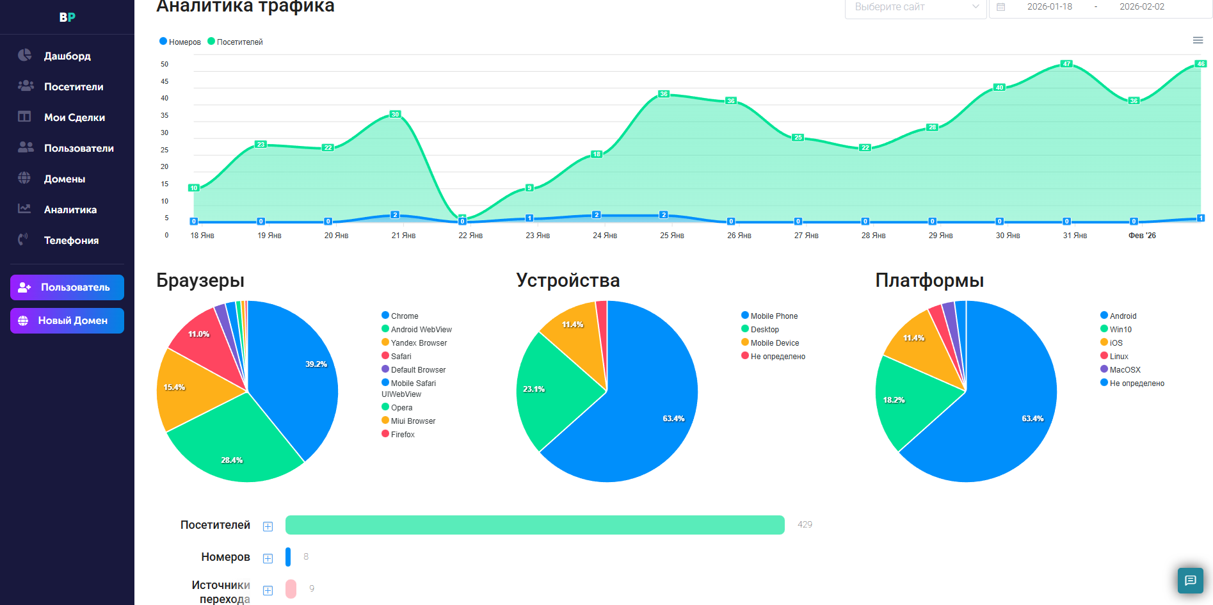Screen dimensions: 1213x605
Task: Toggle Android platforms legend item
Action: 1118,316
